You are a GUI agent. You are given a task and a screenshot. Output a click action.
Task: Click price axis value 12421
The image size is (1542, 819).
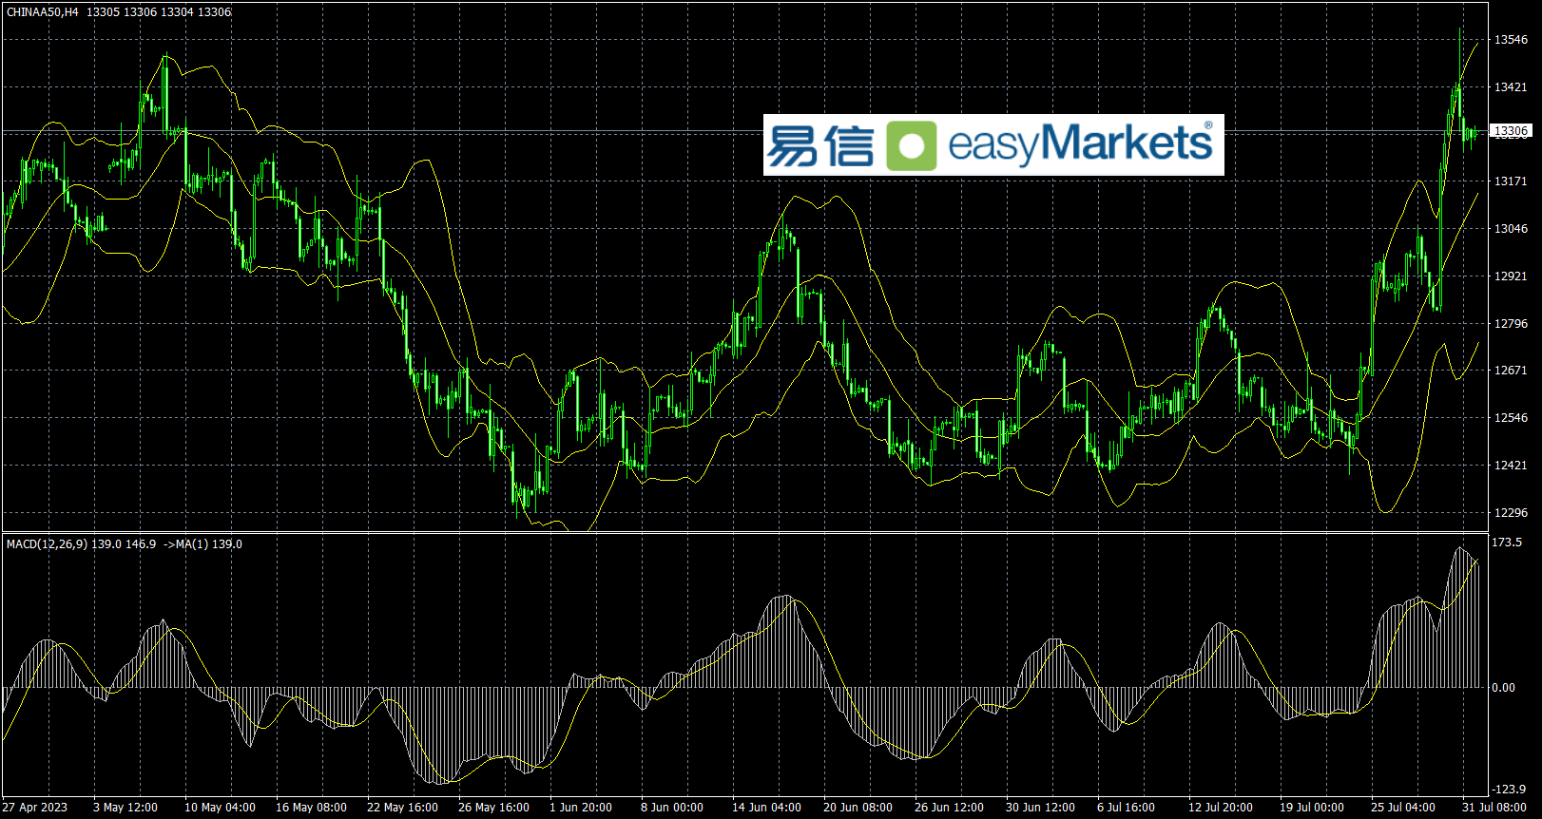[x=1511, y=466]
